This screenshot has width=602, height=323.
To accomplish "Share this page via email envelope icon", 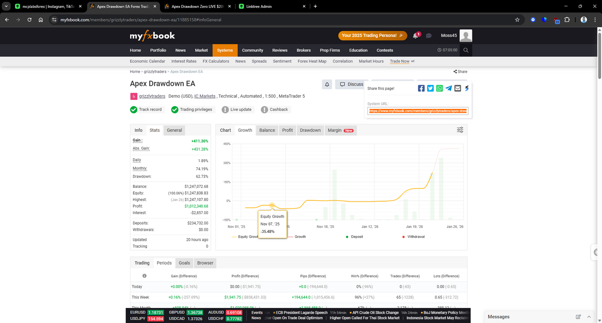I will [x=457, y=88].
